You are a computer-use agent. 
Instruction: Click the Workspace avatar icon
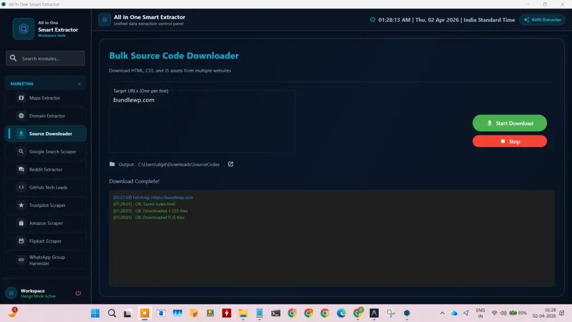point(11,293)
